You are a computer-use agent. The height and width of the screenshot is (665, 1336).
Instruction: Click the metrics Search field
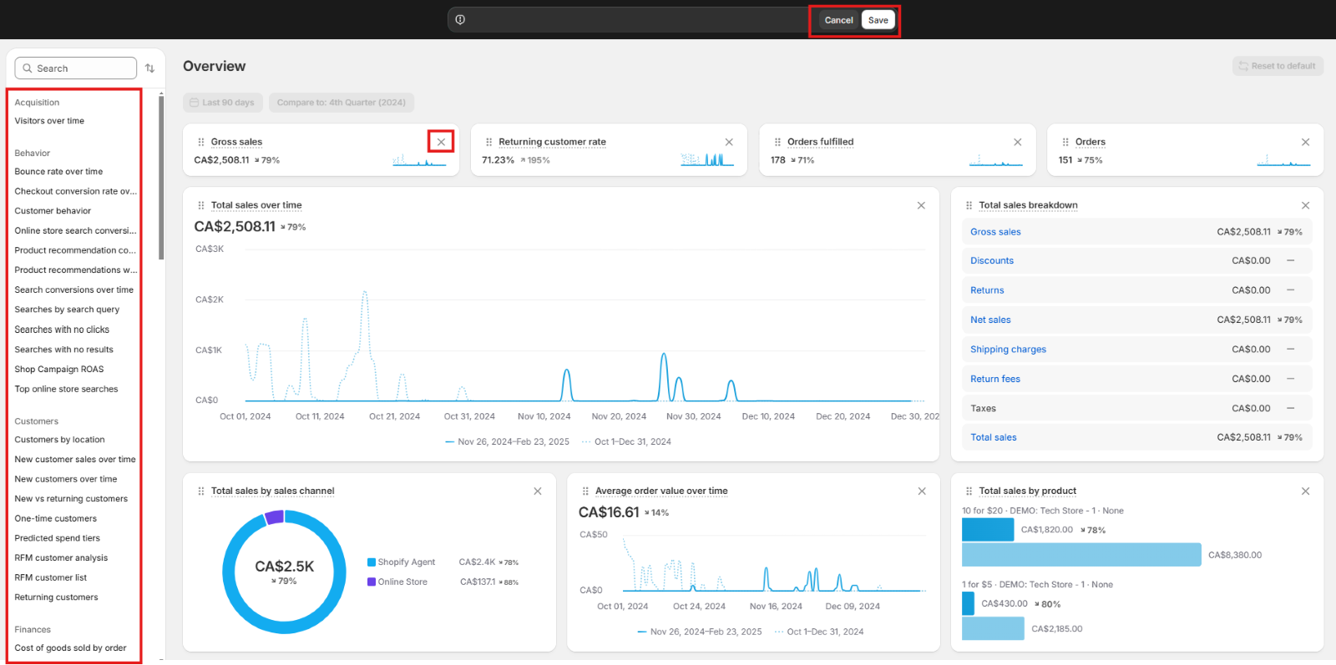76,68
